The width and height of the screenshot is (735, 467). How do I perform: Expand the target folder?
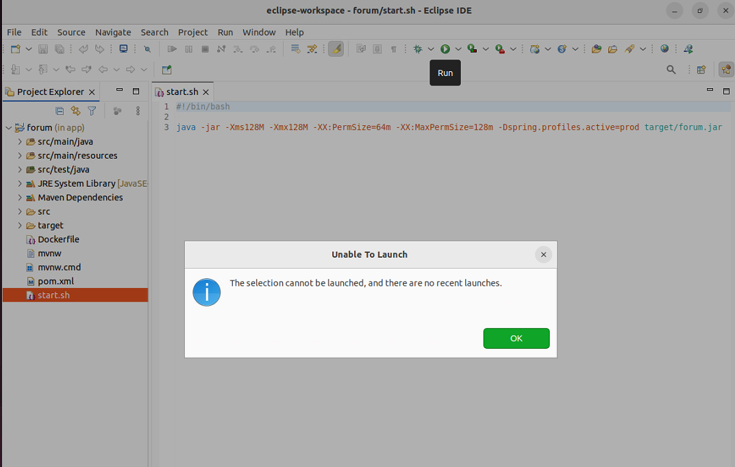pyautogui.click(x=20, y=225)
